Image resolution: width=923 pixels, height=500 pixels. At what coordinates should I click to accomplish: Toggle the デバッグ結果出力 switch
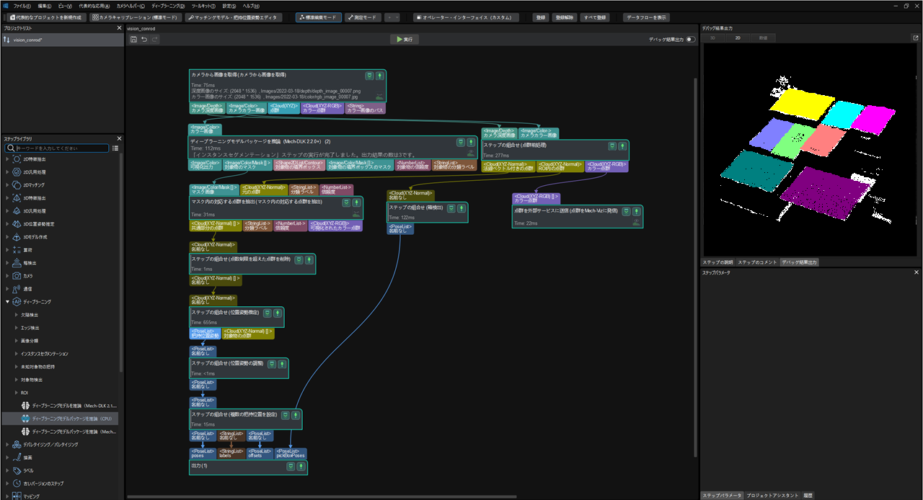(x=690, y=39)
